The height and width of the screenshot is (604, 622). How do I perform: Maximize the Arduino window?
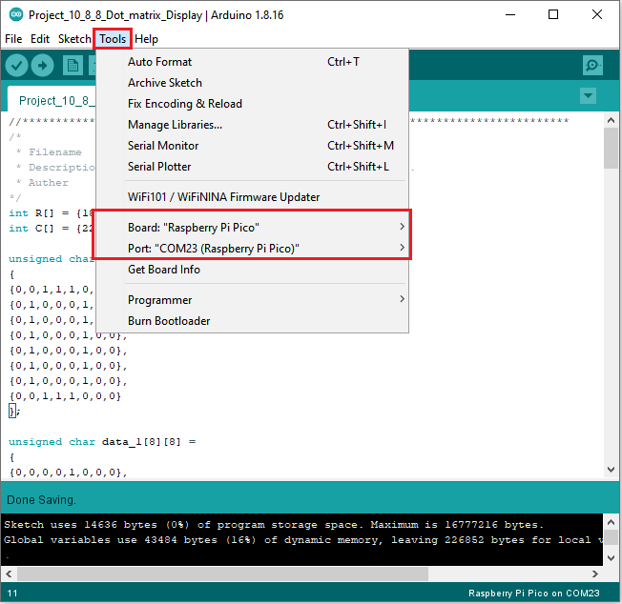click(x=553, y=14)
